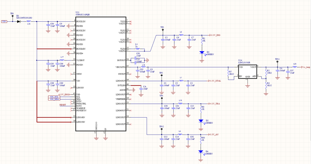Select capacitor C86

coord(57,64)
